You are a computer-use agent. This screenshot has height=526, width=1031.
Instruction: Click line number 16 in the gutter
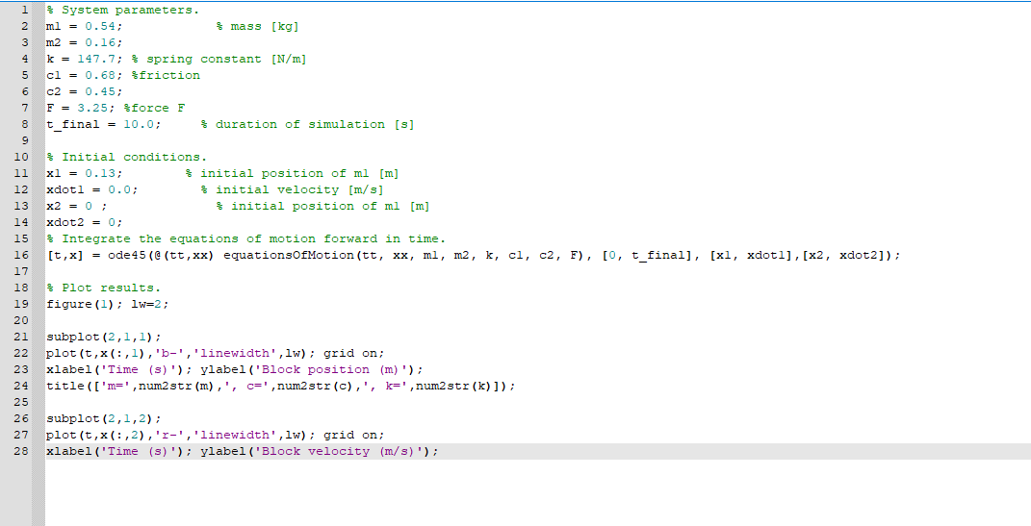click(21, 255)
